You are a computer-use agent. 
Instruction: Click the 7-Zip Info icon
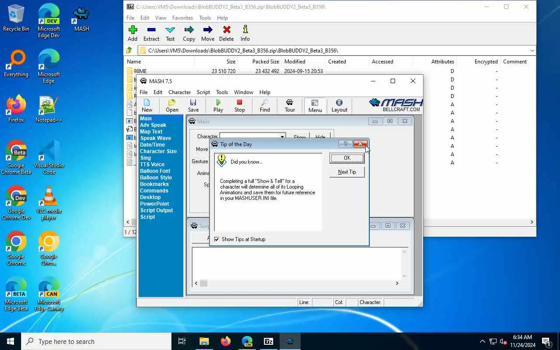245,33
